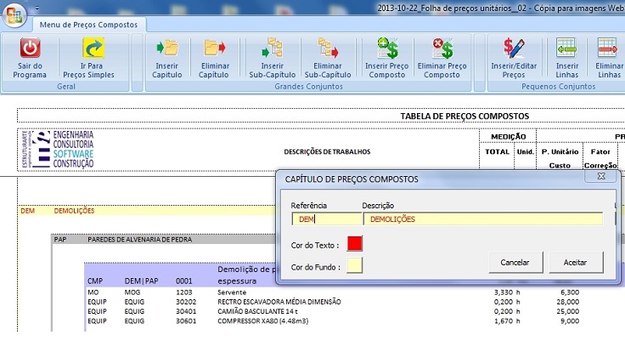The image size is (625, 352).
Task: Click the Descrição field containing DEMOLIÇÕES
Action: [x=482, y=219]
